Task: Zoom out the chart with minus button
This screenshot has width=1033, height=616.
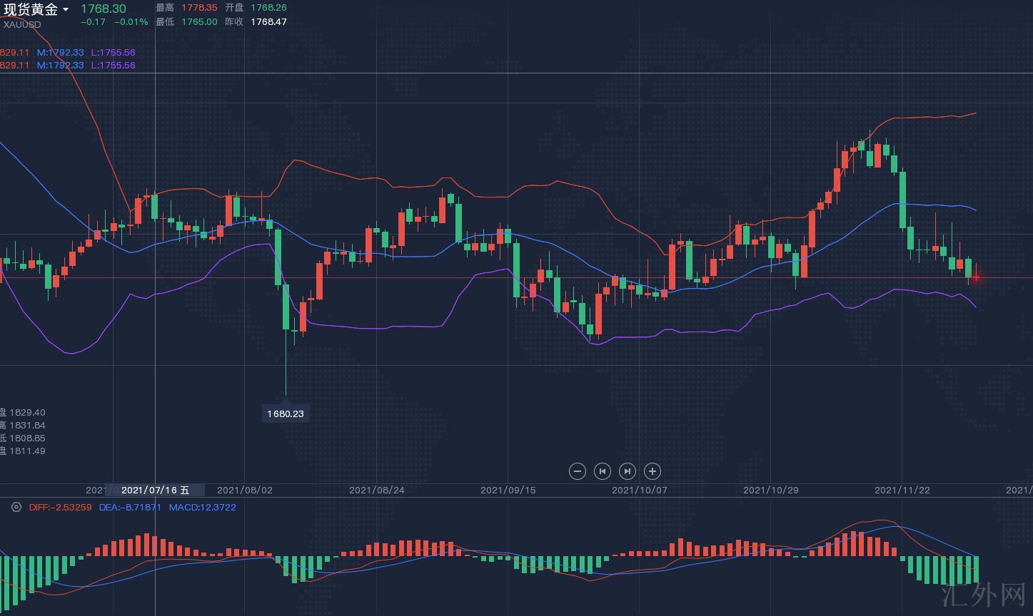Action: pos(578,471)
